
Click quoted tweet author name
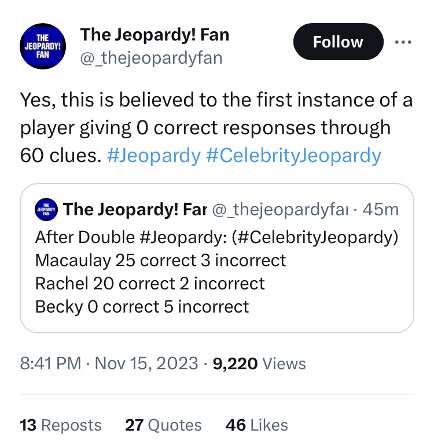[x=135, y=210]
